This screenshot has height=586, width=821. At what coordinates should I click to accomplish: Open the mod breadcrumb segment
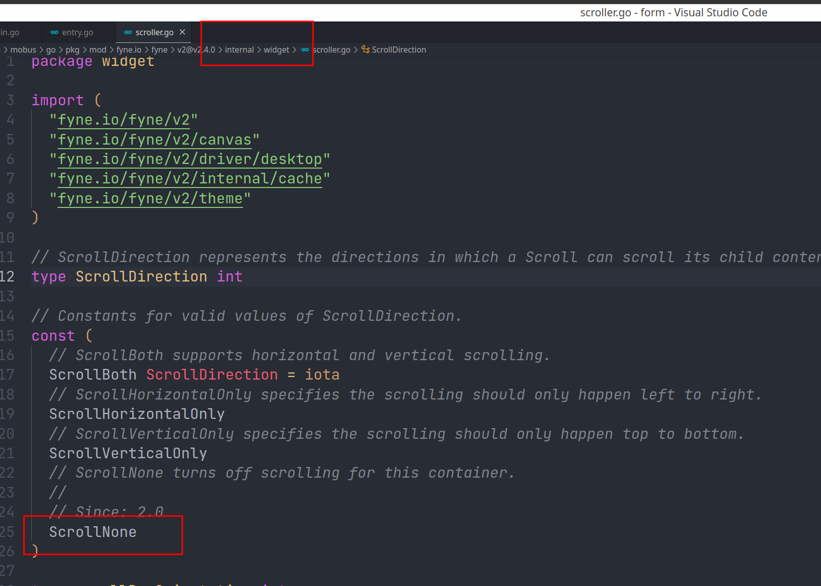coord(98,50)
